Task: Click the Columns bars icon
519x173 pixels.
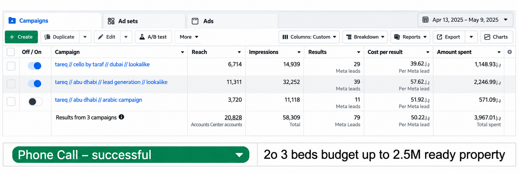Action: tap(285, 37)
